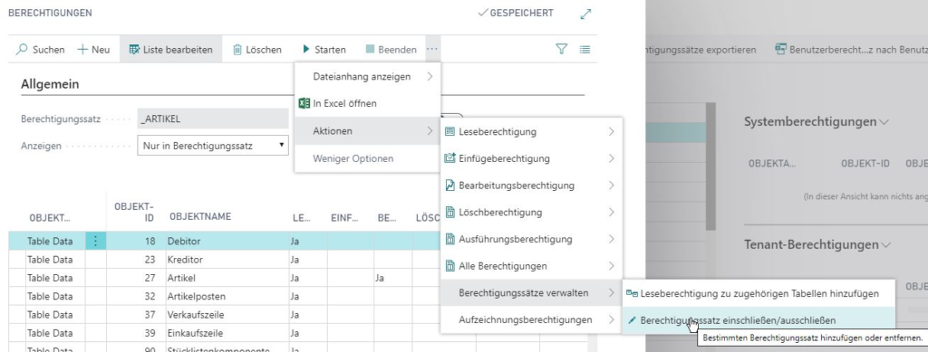Open the Debitor row three-dots menu
Screen dimensions: 928x352
coord(96,241)
